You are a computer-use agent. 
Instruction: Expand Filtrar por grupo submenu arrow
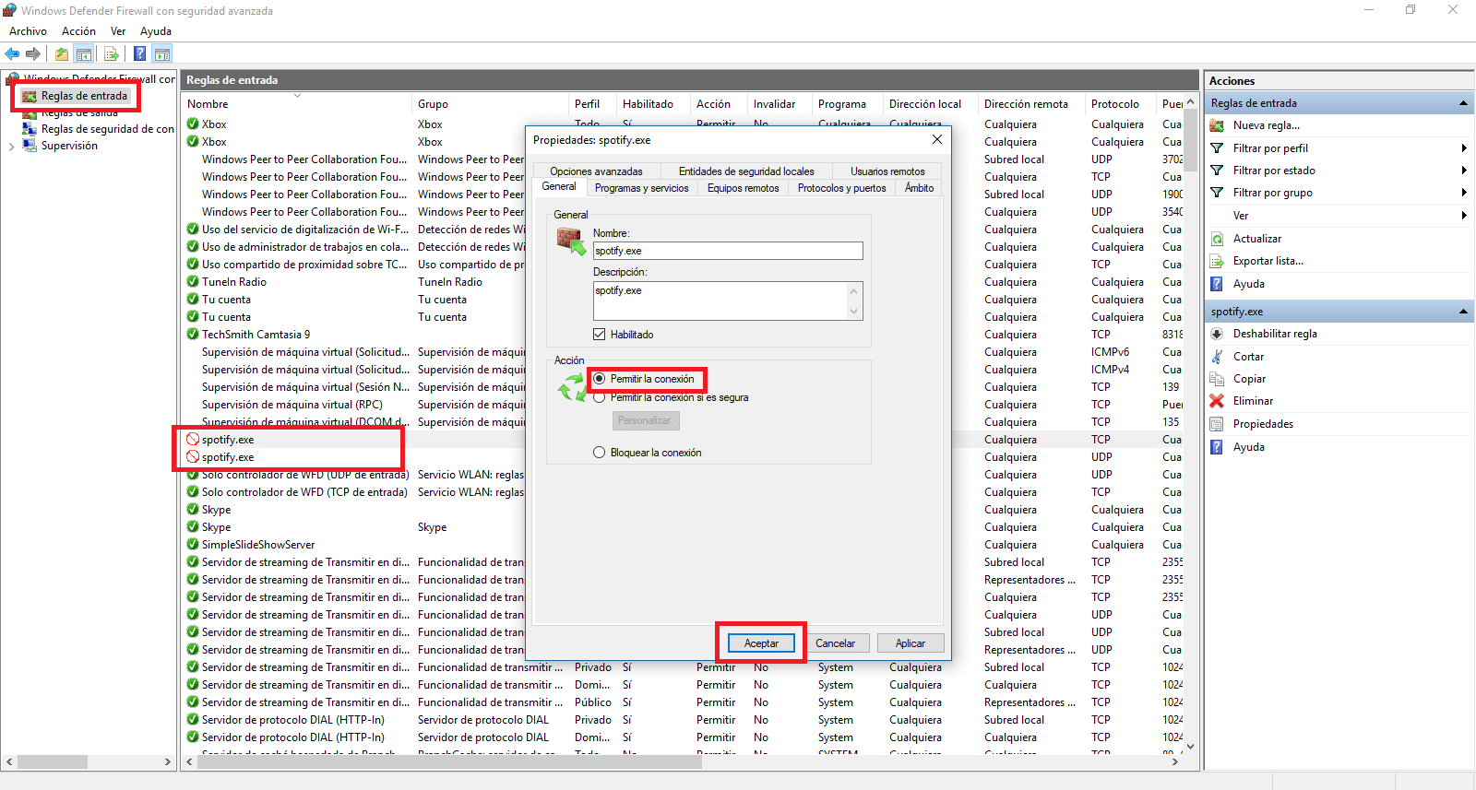pos(1464,193)
